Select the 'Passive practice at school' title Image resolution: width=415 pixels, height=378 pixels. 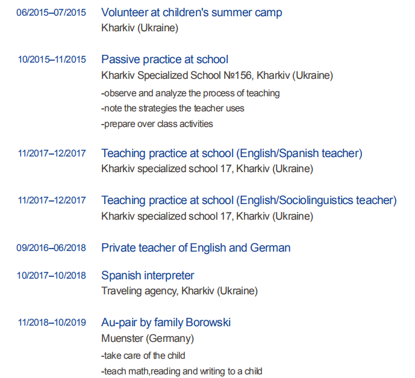coord(164,60)
